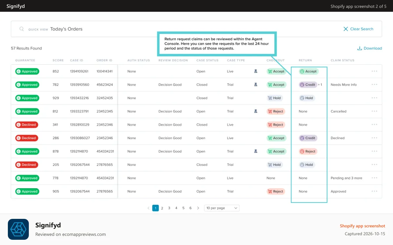Viewport: 393px width, 245px height.
Task: Open three-dot menu in score 205 row
Action: click(x=374, y=165)
